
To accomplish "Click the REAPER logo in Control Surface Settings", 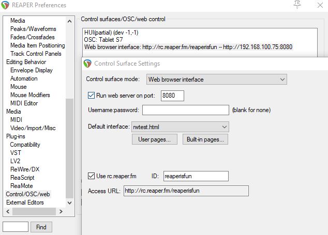I will pos(87,64).
